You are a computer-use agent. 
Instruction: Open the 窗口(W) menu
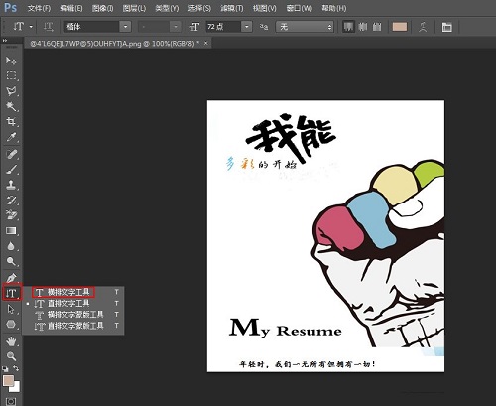(x=300, y=8)
